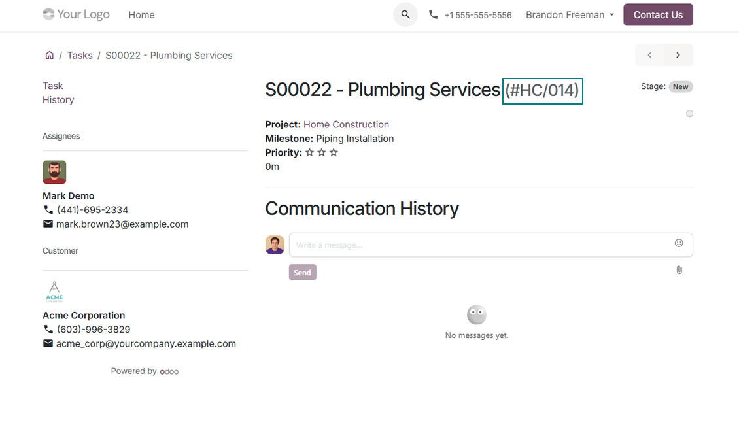Click the Write a message input field
This screenshot has height=423, width=739.
click(490, 245)
